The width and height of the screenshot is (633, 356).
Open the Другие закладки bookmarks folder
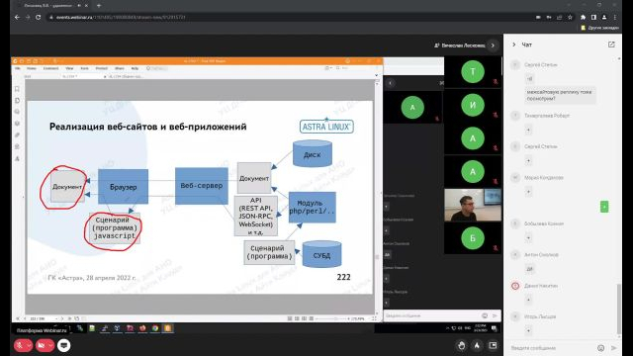click(600, 28)
